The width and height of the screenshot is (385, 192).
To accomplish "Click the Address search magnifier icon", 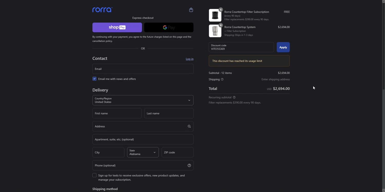I will [x=189, y=126].
